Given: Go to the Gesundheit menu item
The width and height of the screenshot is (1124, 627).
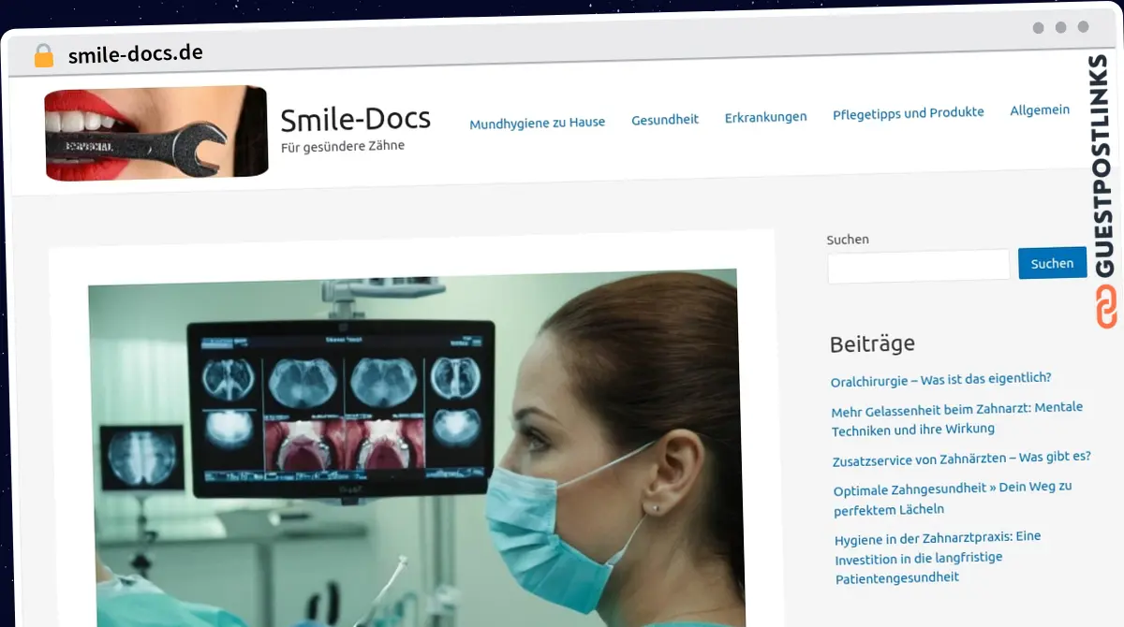Looking at the screenshot, I should 665,119.
